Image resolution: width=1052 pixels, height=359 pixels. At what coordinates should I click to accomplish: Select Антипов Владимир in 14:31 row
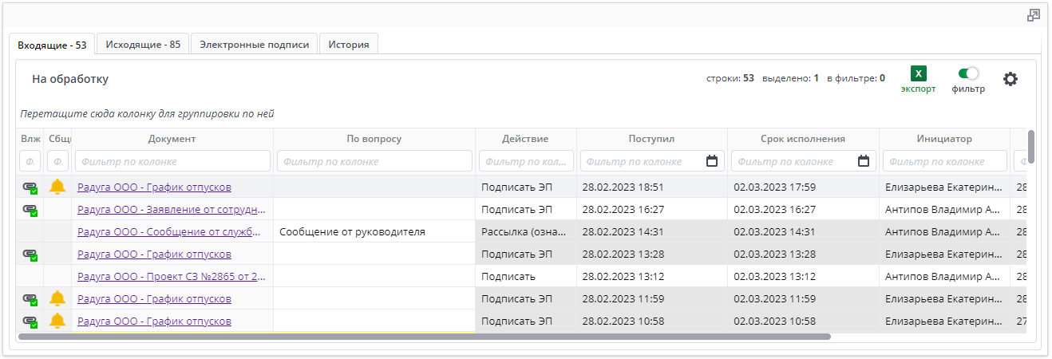(944, 232)
